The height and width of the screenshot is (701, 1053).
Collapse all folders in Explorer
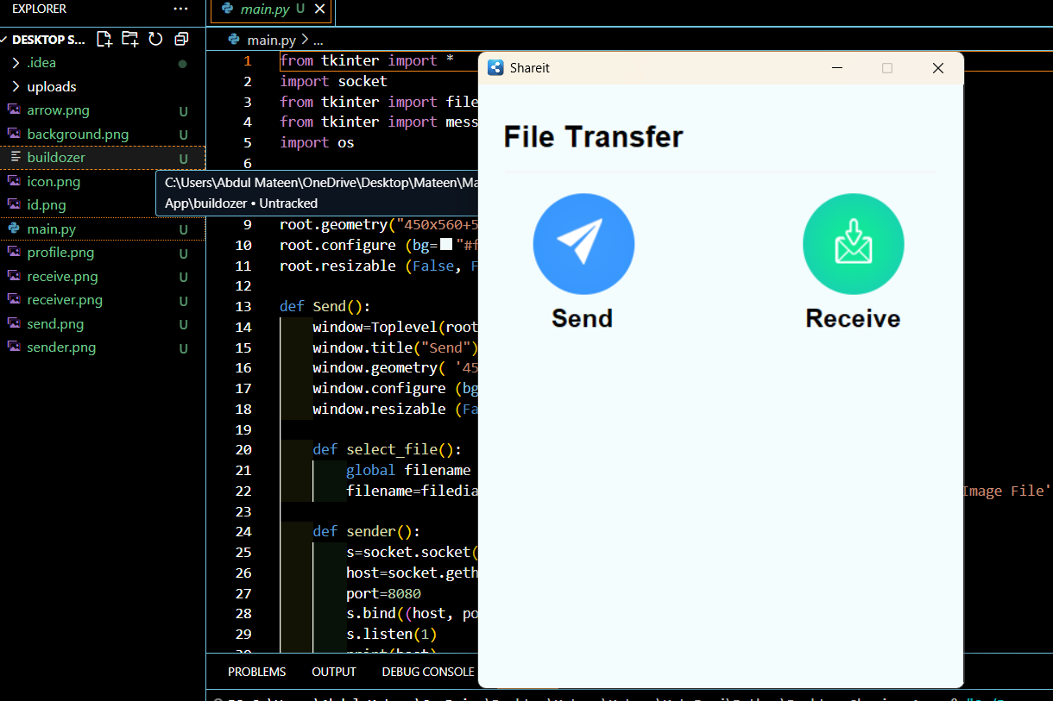click(x=180, y=39)
